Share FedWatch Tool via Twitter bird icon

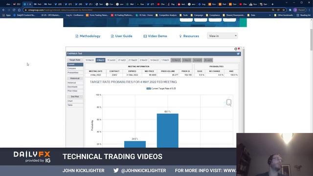[x=238, y=53]
